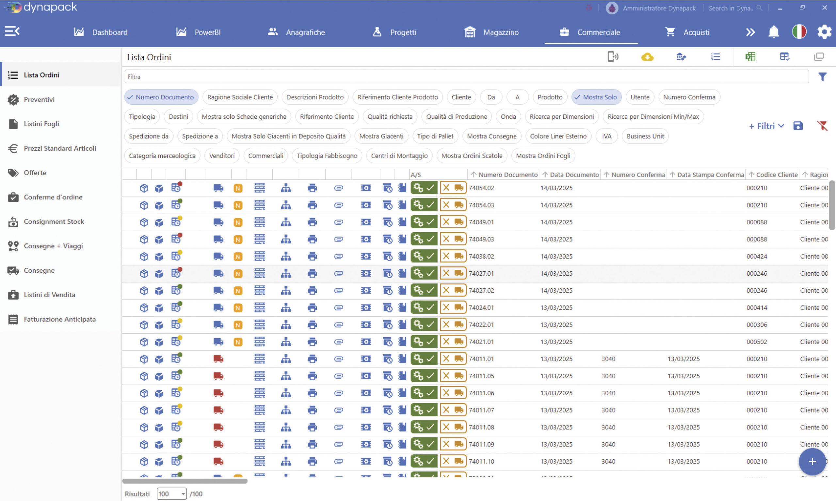Open the mobile device sync icon
The width and height of the screenshot is (836, 501).
click(x=613, y=57)
